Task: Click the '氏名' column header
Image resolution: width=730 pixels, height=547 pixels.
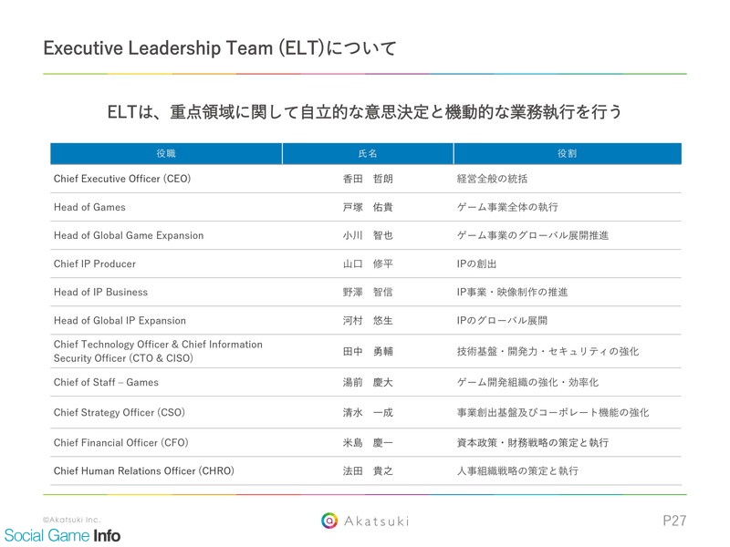Action: [x=368, y=153]
